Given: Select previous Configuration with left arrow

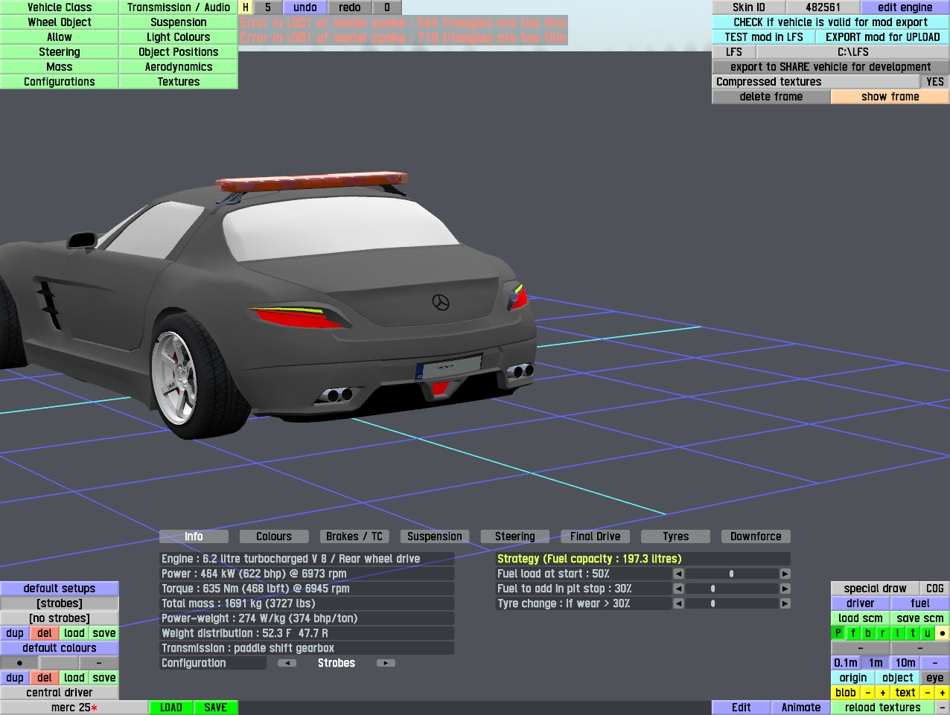Looking at the screenshot, I should [287, 663].
